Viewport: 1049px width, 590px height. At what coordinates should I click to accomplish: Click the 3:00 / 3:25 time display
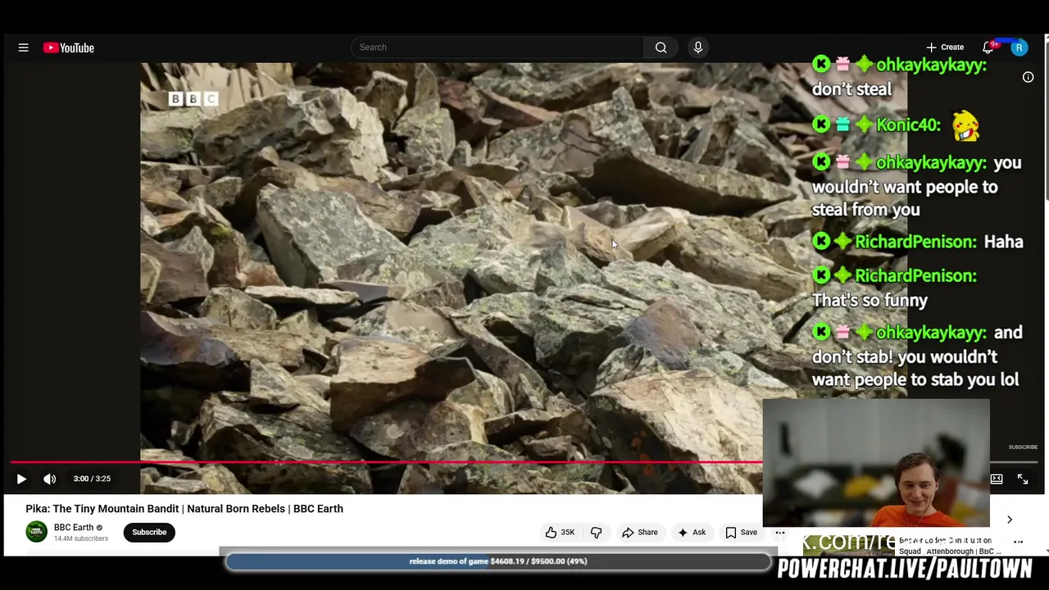click(x=92, y=479)
